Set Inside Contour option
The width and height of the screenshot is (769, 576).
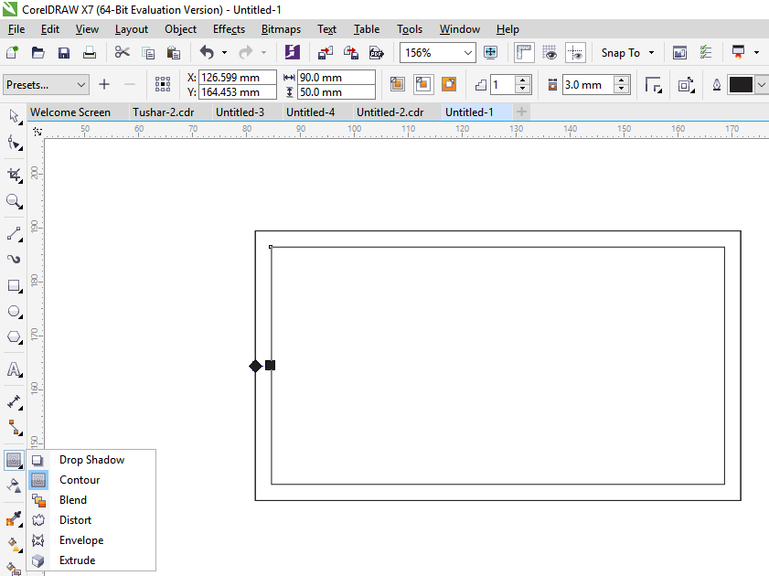[423, 84]
